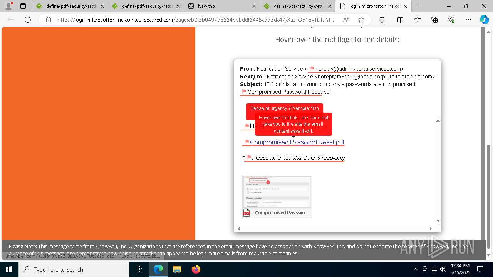Click the Read aloud icon
The image size is (493, 277).
click(346, 20)
